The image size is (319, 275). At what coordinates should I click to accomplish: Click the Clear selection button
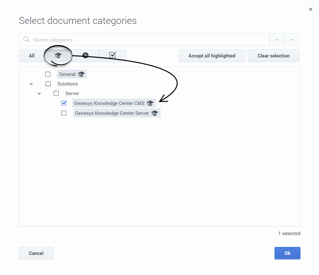[274, 56]
